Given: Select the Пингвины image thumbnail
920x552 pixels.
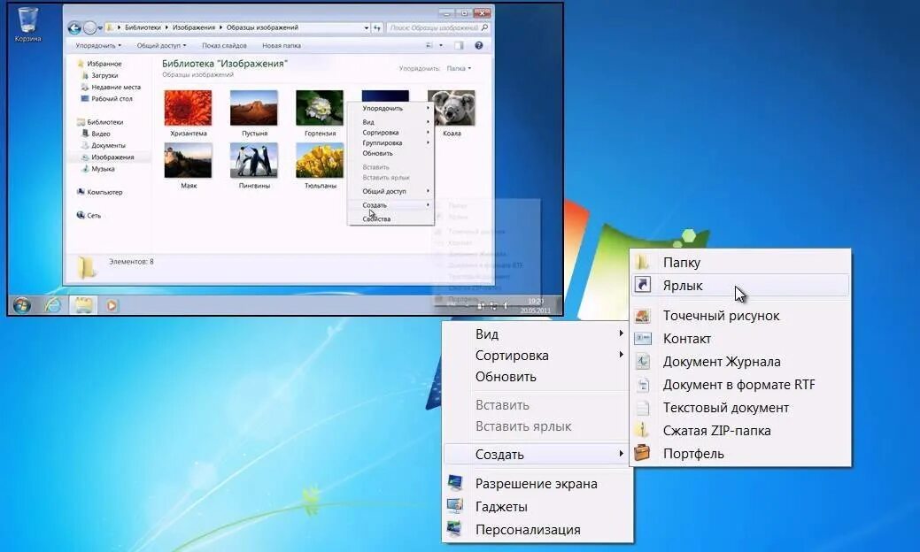Looking at the screenshot, I should 254,161.
